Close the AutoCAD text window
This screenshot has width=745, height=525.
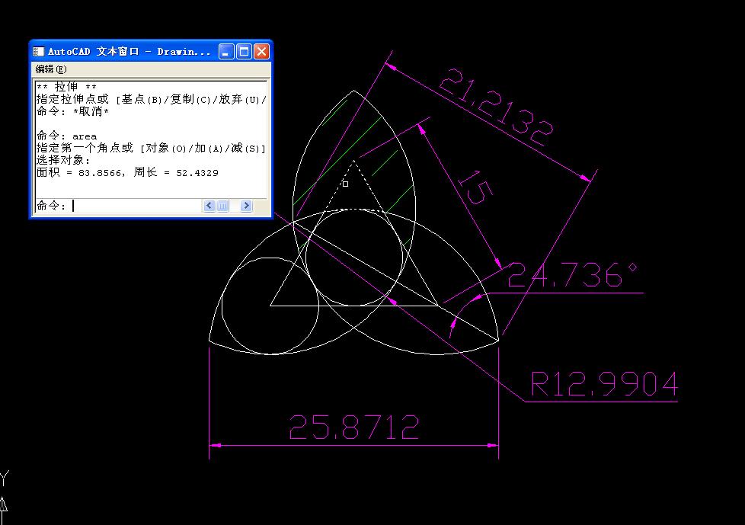(x=261, y=51)
